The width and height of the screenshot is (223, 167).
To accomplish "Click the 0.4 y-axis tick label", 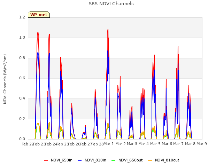I will coord(22,98).
